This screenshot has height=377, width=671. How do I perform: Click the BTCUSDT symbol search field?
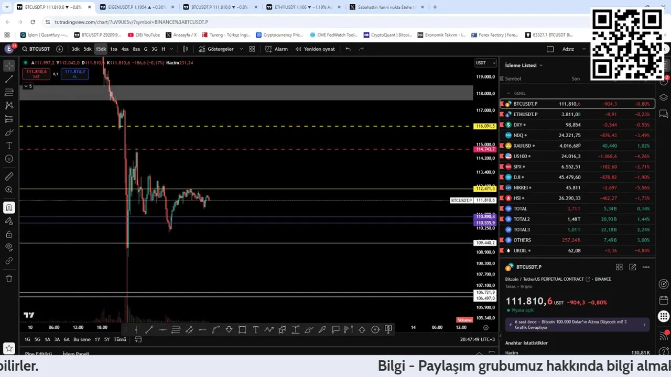pos(36,49)
